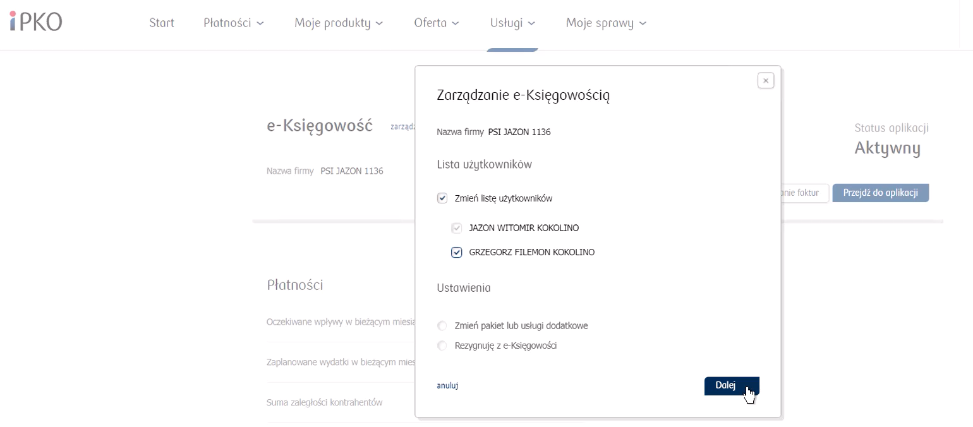Click the iPKO logo
The image size is (973, 427).
pyautogui.click(x=36, y=21)
